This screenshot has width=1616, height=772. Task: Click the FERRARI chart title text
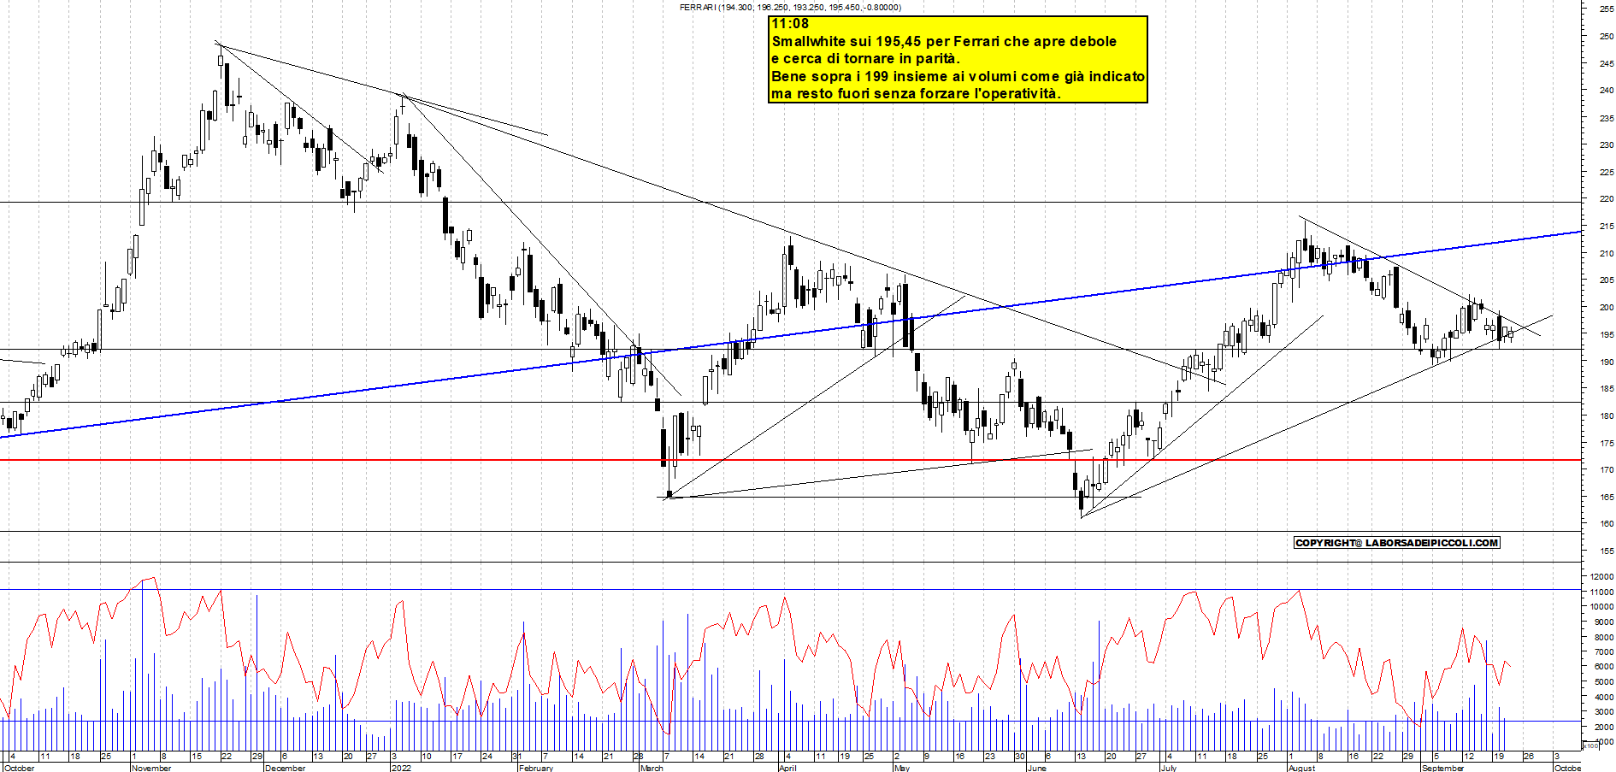point(790,7)
